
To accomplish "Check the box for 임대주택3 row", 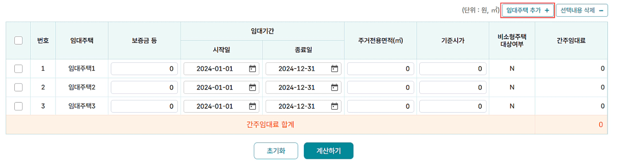I will [x=18, y=106].
